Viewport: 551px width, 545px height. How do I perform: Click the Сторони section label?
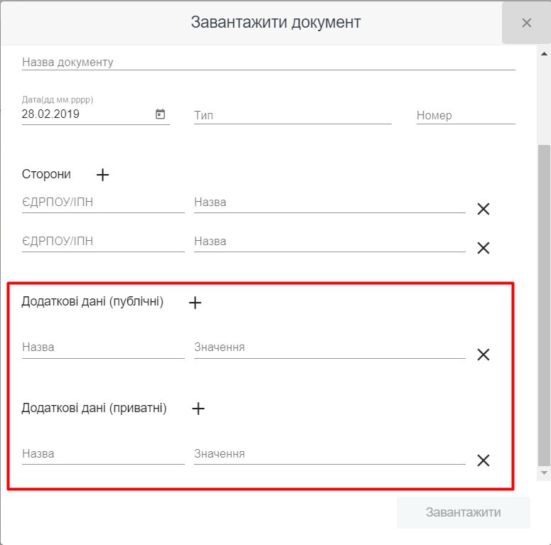(x=46, y=174)
